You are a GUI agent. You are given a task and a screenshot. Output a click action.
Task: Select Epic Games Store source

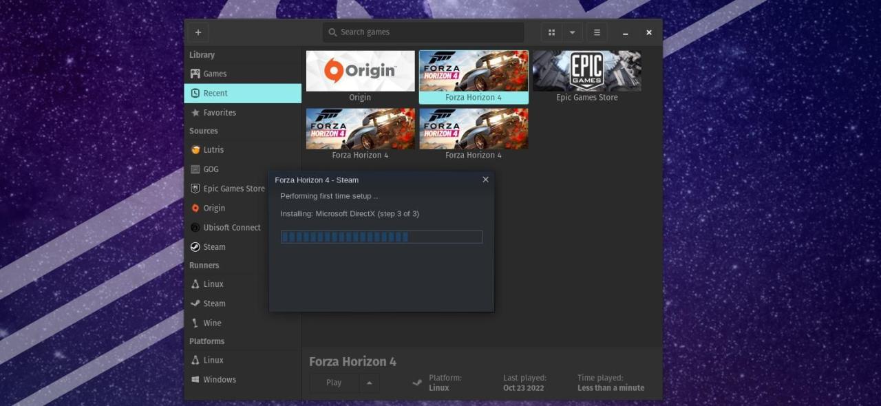(x=227, y=189)
